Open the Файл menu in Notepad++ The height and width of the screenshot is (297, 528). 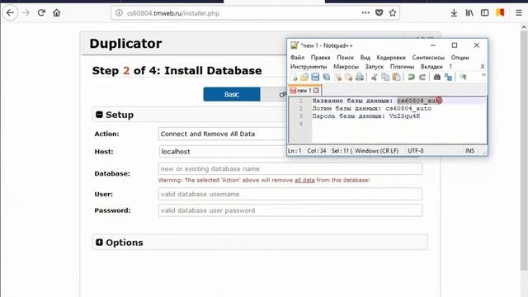pos(297,58)
